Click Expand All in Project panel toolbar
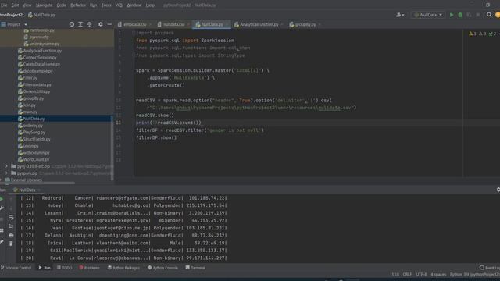 point(80,24)
